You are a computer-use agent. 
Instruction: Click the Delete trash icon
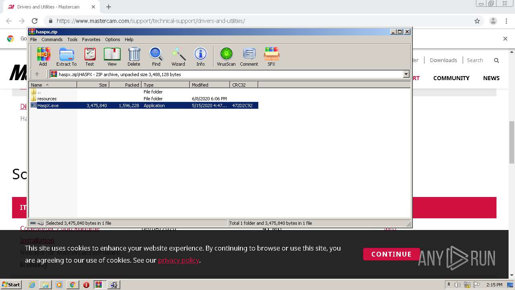coord(134,56)
